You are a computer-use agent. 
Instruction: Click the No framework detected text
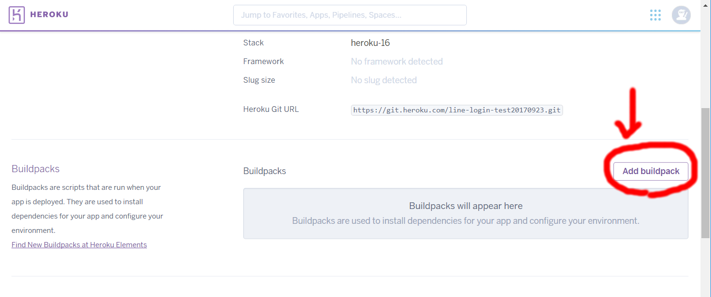point(396,62)
